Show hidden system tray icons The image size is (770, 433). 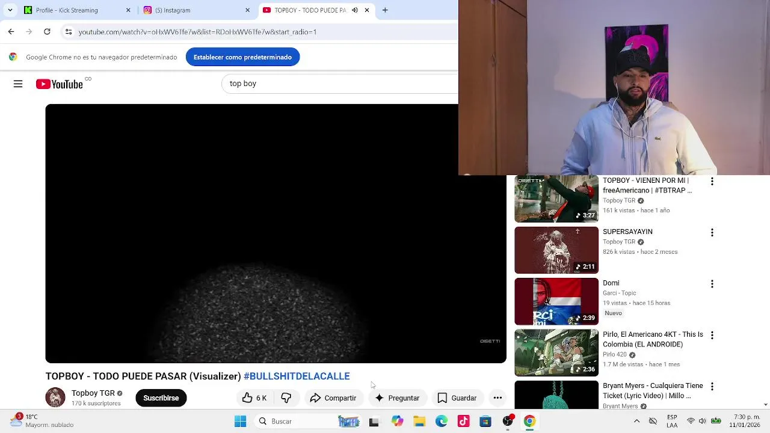(636, 421)
